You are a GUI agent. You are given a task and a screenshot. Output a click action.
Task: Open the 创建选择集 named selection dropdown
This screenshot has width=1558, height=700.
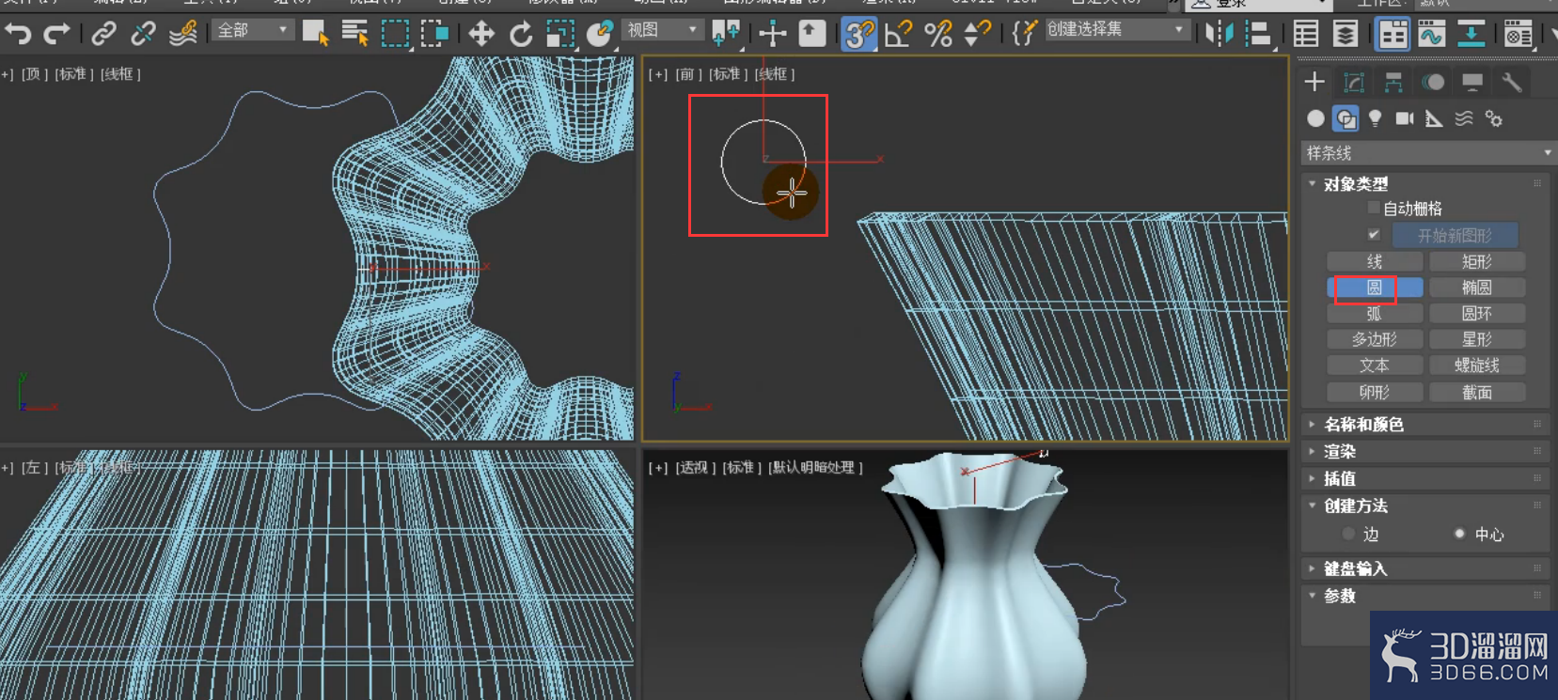point(1117,30)
